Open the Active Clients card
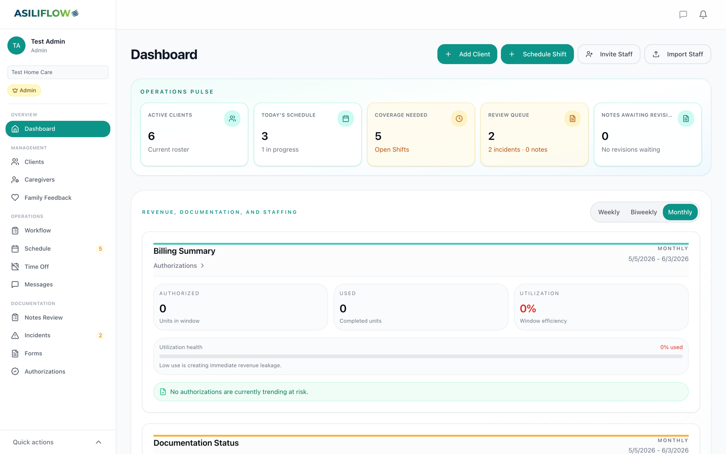The height and width of the screenshot is (454, 726). 194,134
